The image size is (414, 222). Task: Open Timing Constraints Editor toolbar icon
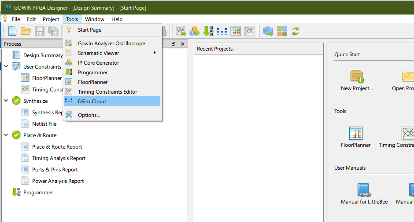[x=249, y=31]
